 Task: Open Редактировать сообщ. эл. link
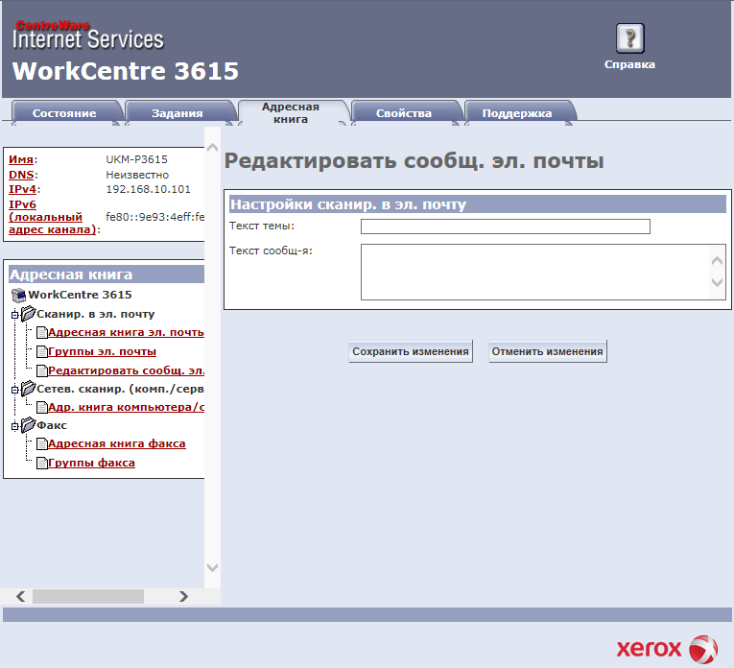point(126,370)
